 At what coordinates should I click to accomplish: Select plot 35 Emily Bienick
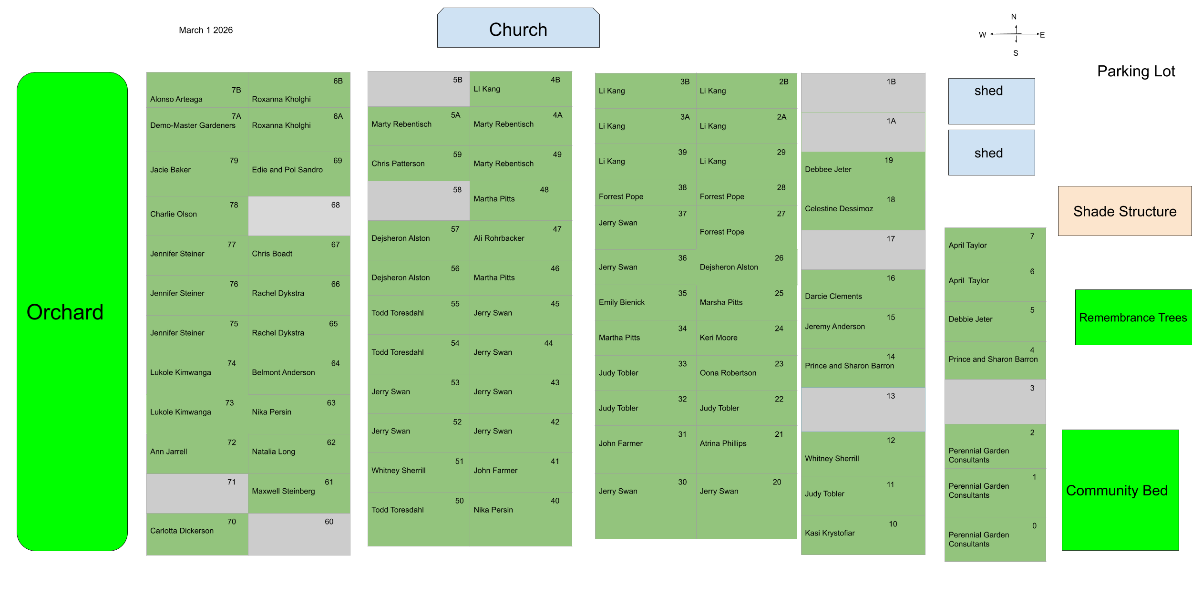(645, 303)
